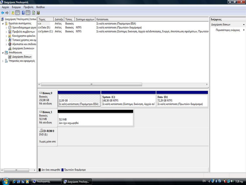This screenshot has width=246, height=185.
Task: Sort by the Τύπος column header
Action: click(x=69, y=19)
